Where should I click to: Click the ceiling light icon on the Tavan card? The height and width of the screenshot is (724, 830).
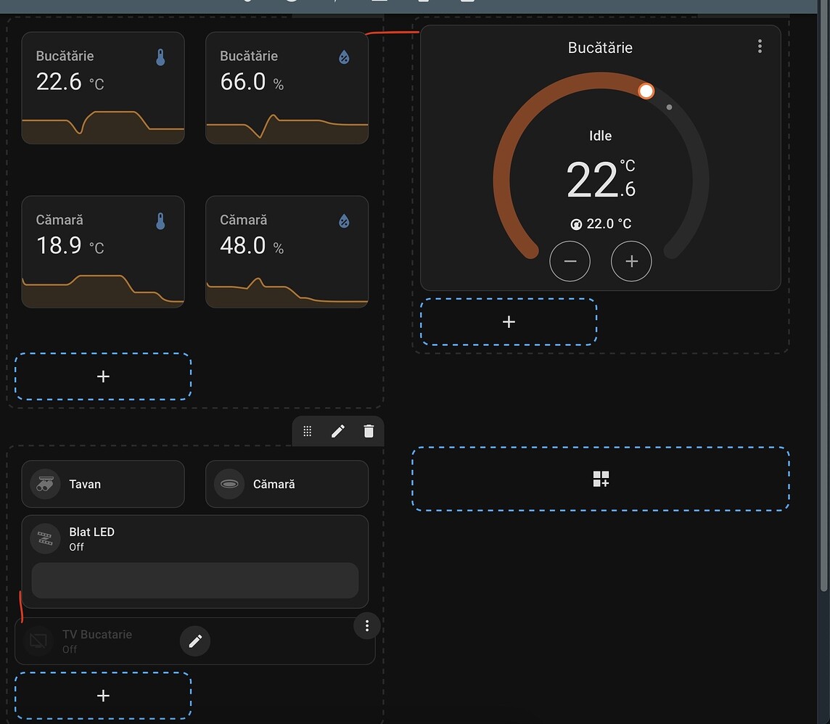[44, 483]
